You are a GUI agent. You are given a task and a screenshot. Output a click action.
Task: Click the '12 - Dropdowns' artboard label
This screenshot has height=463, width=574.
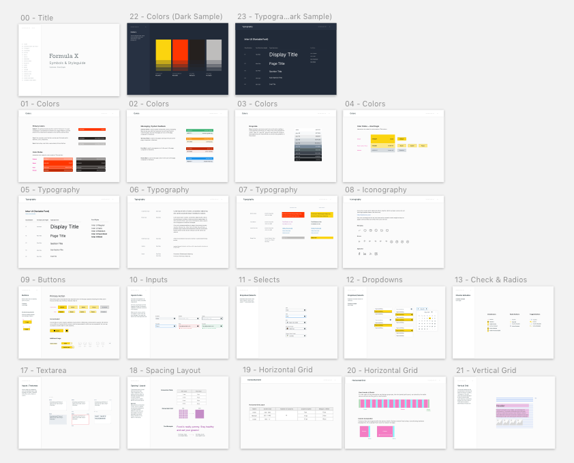[x=374, y=280]
